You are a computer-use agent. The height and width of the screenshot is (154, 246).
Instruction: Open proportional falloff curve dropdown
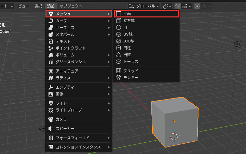[x=206, y=6]
